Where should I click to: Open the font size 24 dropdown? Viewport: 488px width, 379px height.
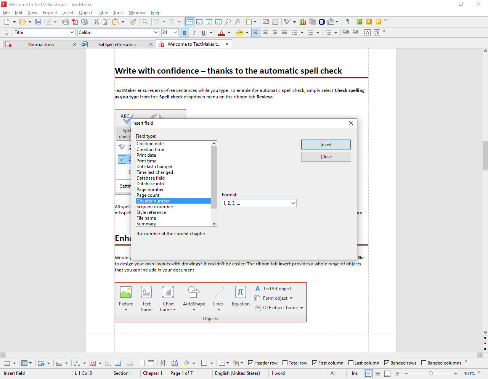(175, 32)
